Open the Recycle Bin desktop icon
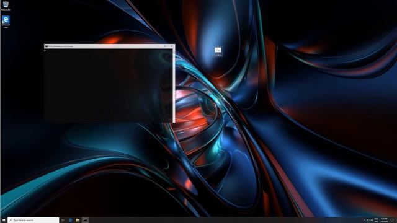This screenshot has height=223, width=397. (x=6, y=6)
